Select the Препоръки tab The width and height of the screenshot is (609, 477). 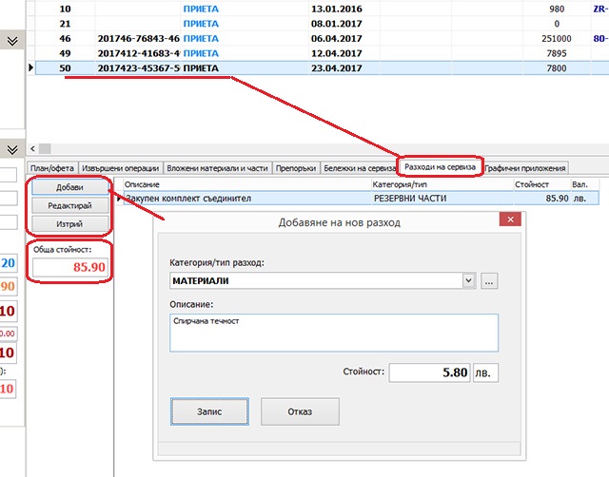coord(295,168)
